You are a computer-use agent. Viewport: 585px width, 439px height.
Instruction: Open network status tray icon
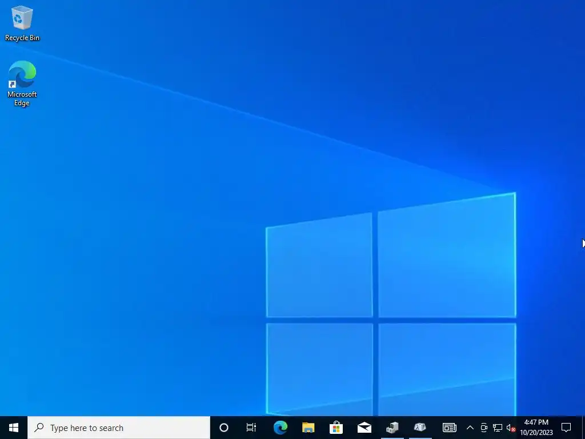pyautogui.click(x=498, y=428)
